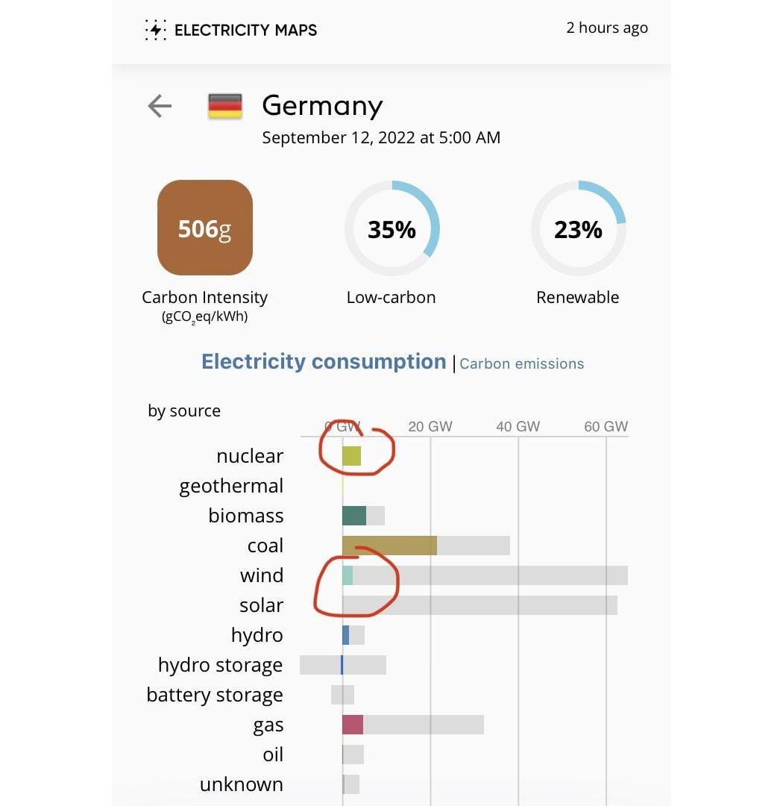Screen dimensions: 783x806
Task: Click the blue hydro bar
Action: 346,635
